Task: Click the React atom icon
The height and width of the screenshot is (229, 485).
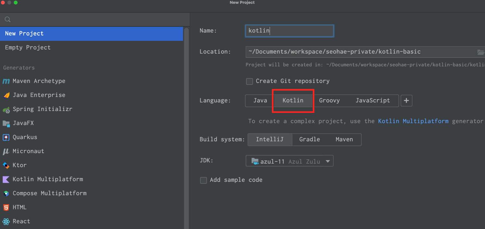Action: point(6,222)
